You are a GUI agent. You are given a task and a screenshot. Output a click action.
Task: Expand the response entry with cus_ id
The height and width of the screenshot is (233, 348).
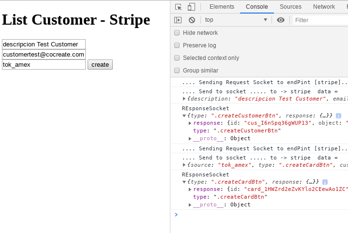pos(190,123)
